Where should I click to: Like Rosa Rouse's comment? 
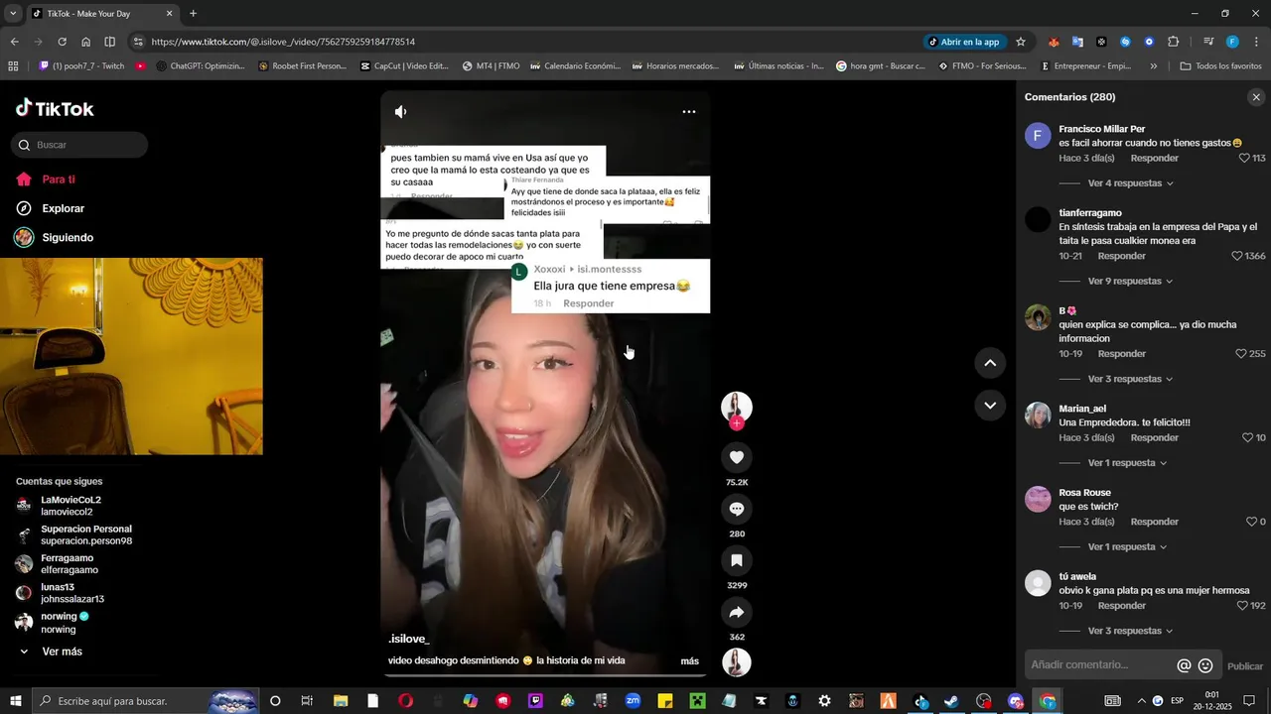pyautogui.click(x=1251, y=522)
